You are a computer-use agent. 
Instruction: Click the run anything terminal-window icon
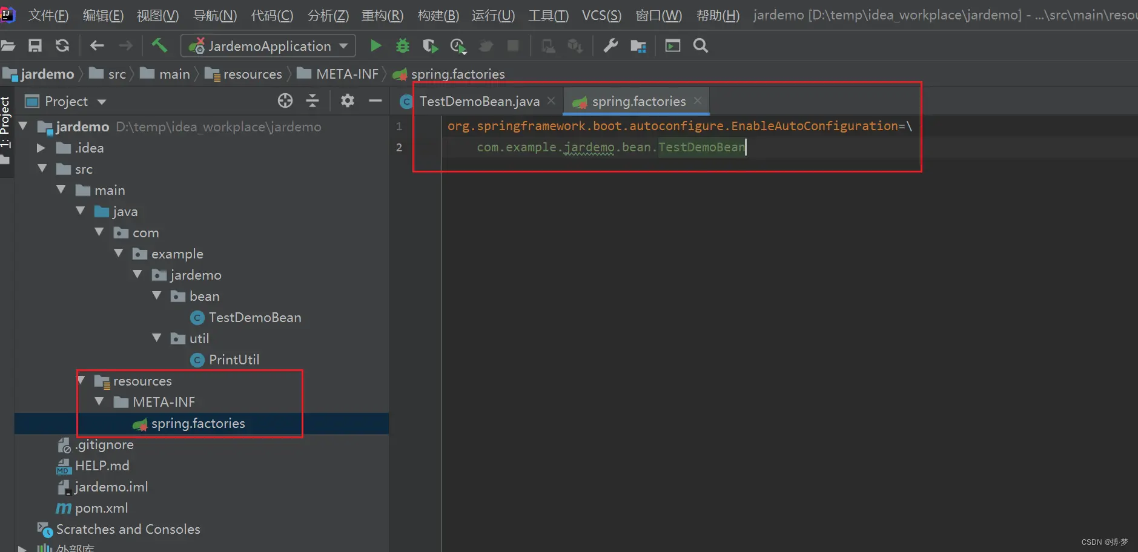(x=672, y=45)
